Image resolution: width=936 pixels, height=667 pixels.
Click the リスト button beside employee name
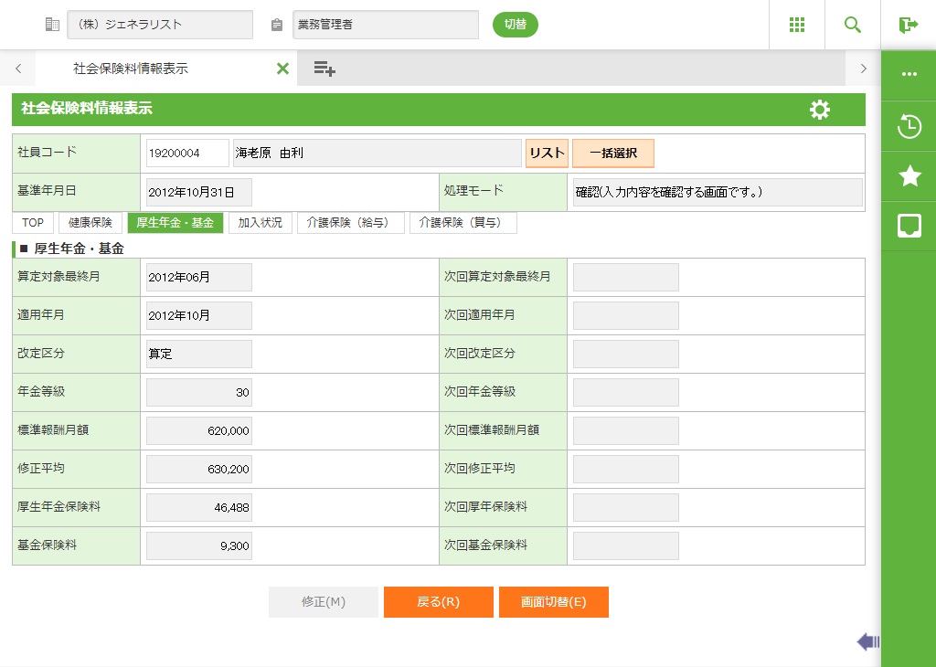point(547,154)
